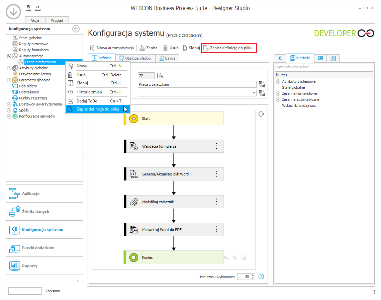Expand the Parametry globalne tree node
This screenshot has height=300, width=381.
click(9, 80)
